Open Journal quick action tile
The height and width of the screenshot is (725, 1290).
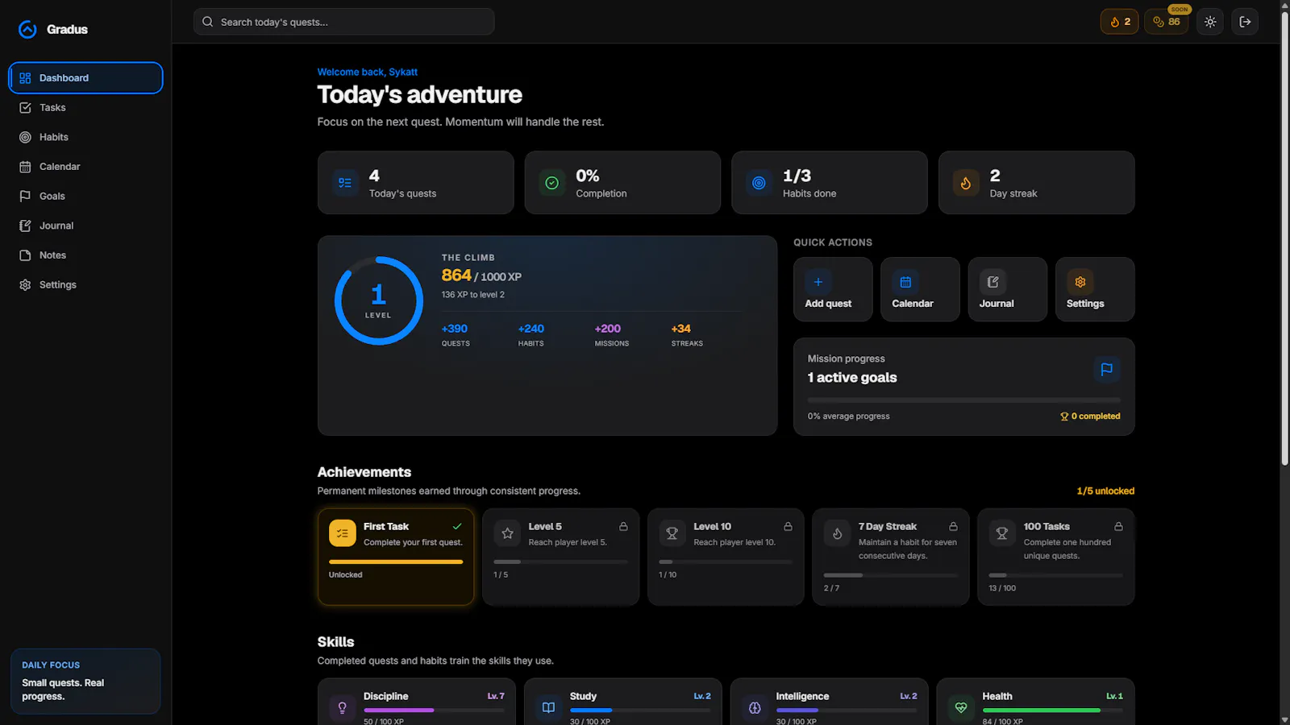(1008, 289)
